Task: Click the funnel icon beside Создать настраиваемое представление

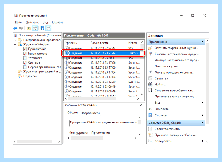Action: (150, 54)
